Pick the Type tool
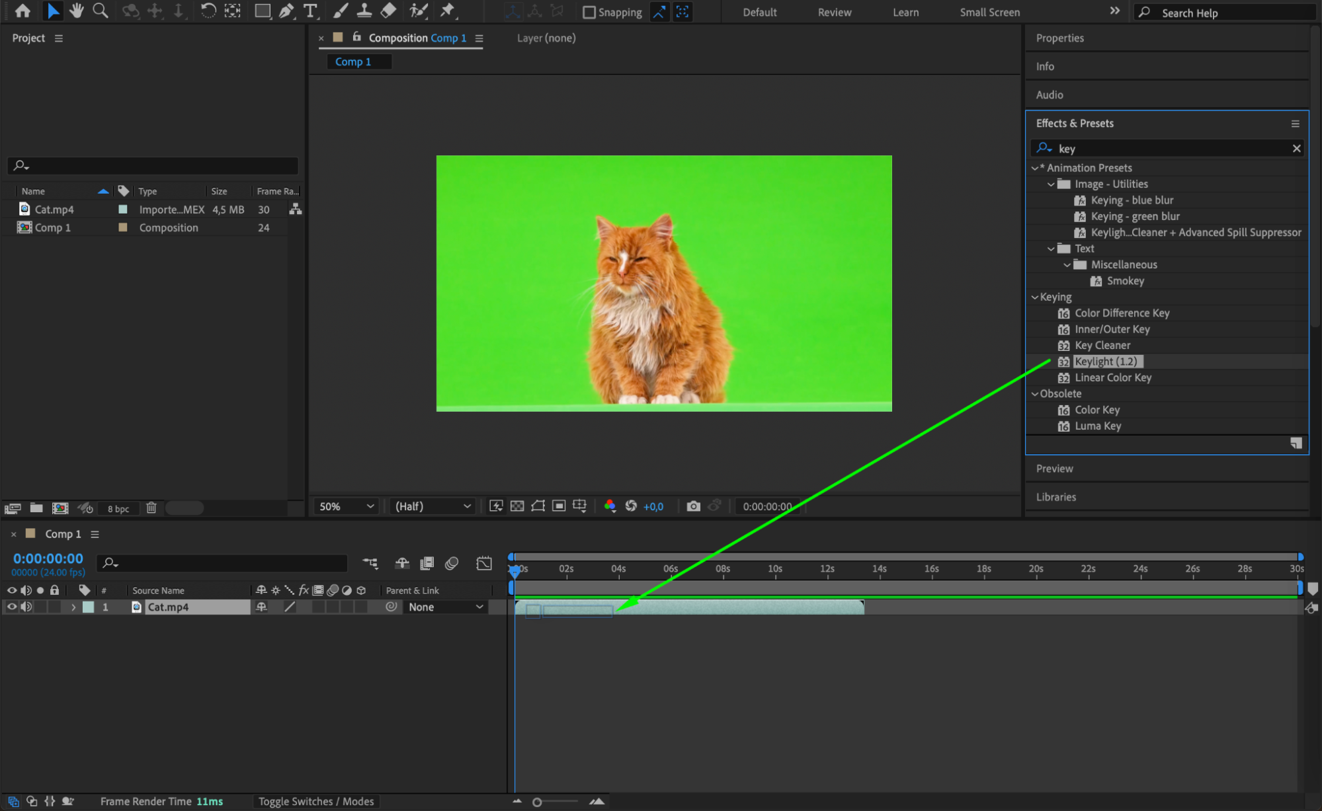This screenshot has width=1322, height=811. pos(310,11)
